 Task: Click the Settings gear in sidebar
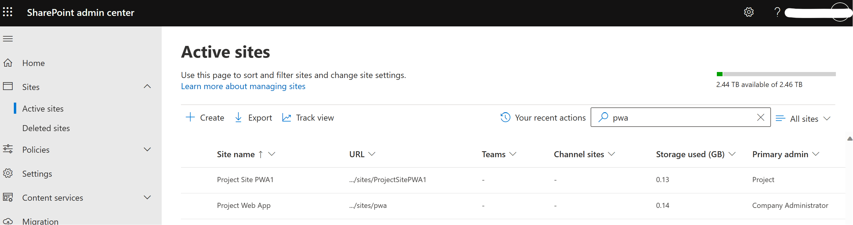pyautogui.click(x=8, y=173)
